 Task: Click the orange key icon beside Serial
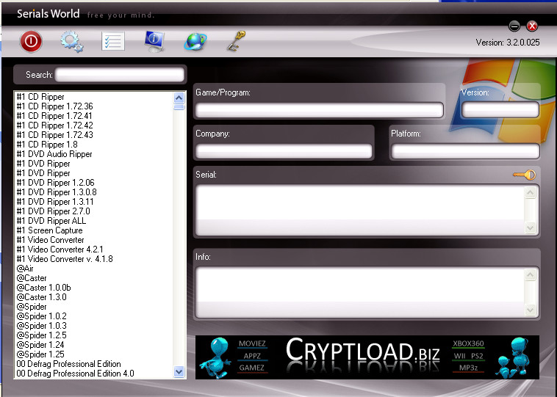coord(525,175)
